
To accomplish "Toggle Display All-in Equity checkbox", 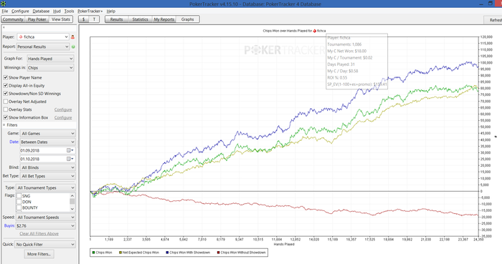I will [6, 86].
